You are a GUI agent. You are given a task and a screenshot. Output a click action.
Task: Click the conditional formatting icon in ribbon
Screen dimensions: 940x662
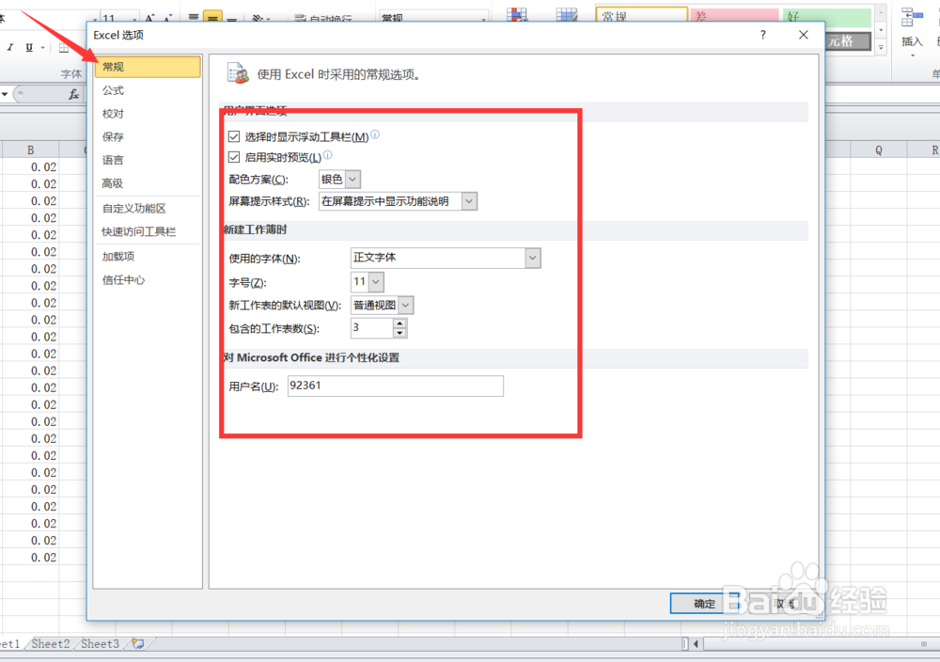point(517,14)
